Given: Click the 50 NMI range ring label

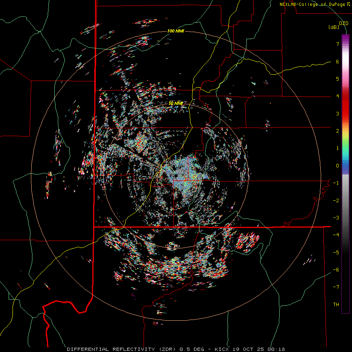Looking at the screenshot, I should [176, 103].
